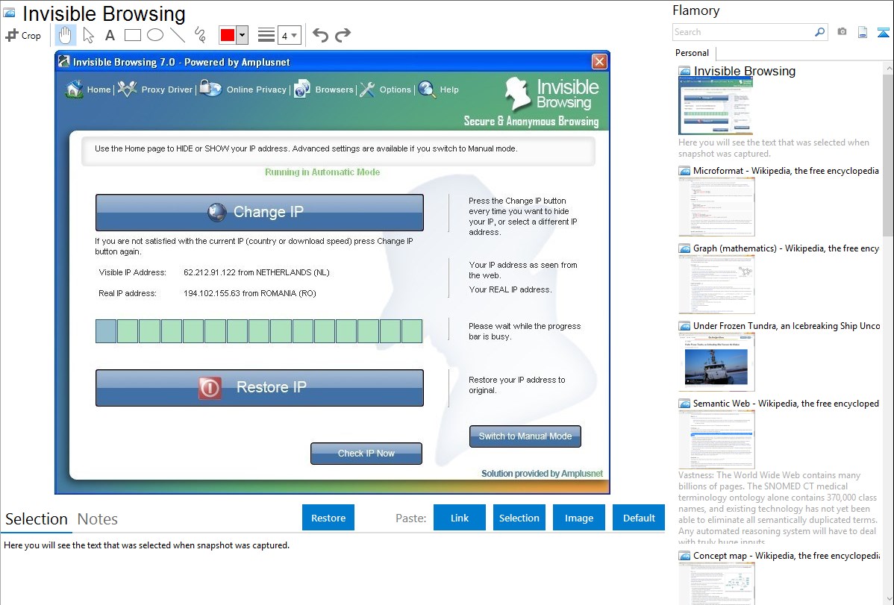Image resolution: width=894 pixels, height=605 pixels.
Task: Open Options in Invisible Browsing window
Action: pyautogui.click(x=395, y=90)
